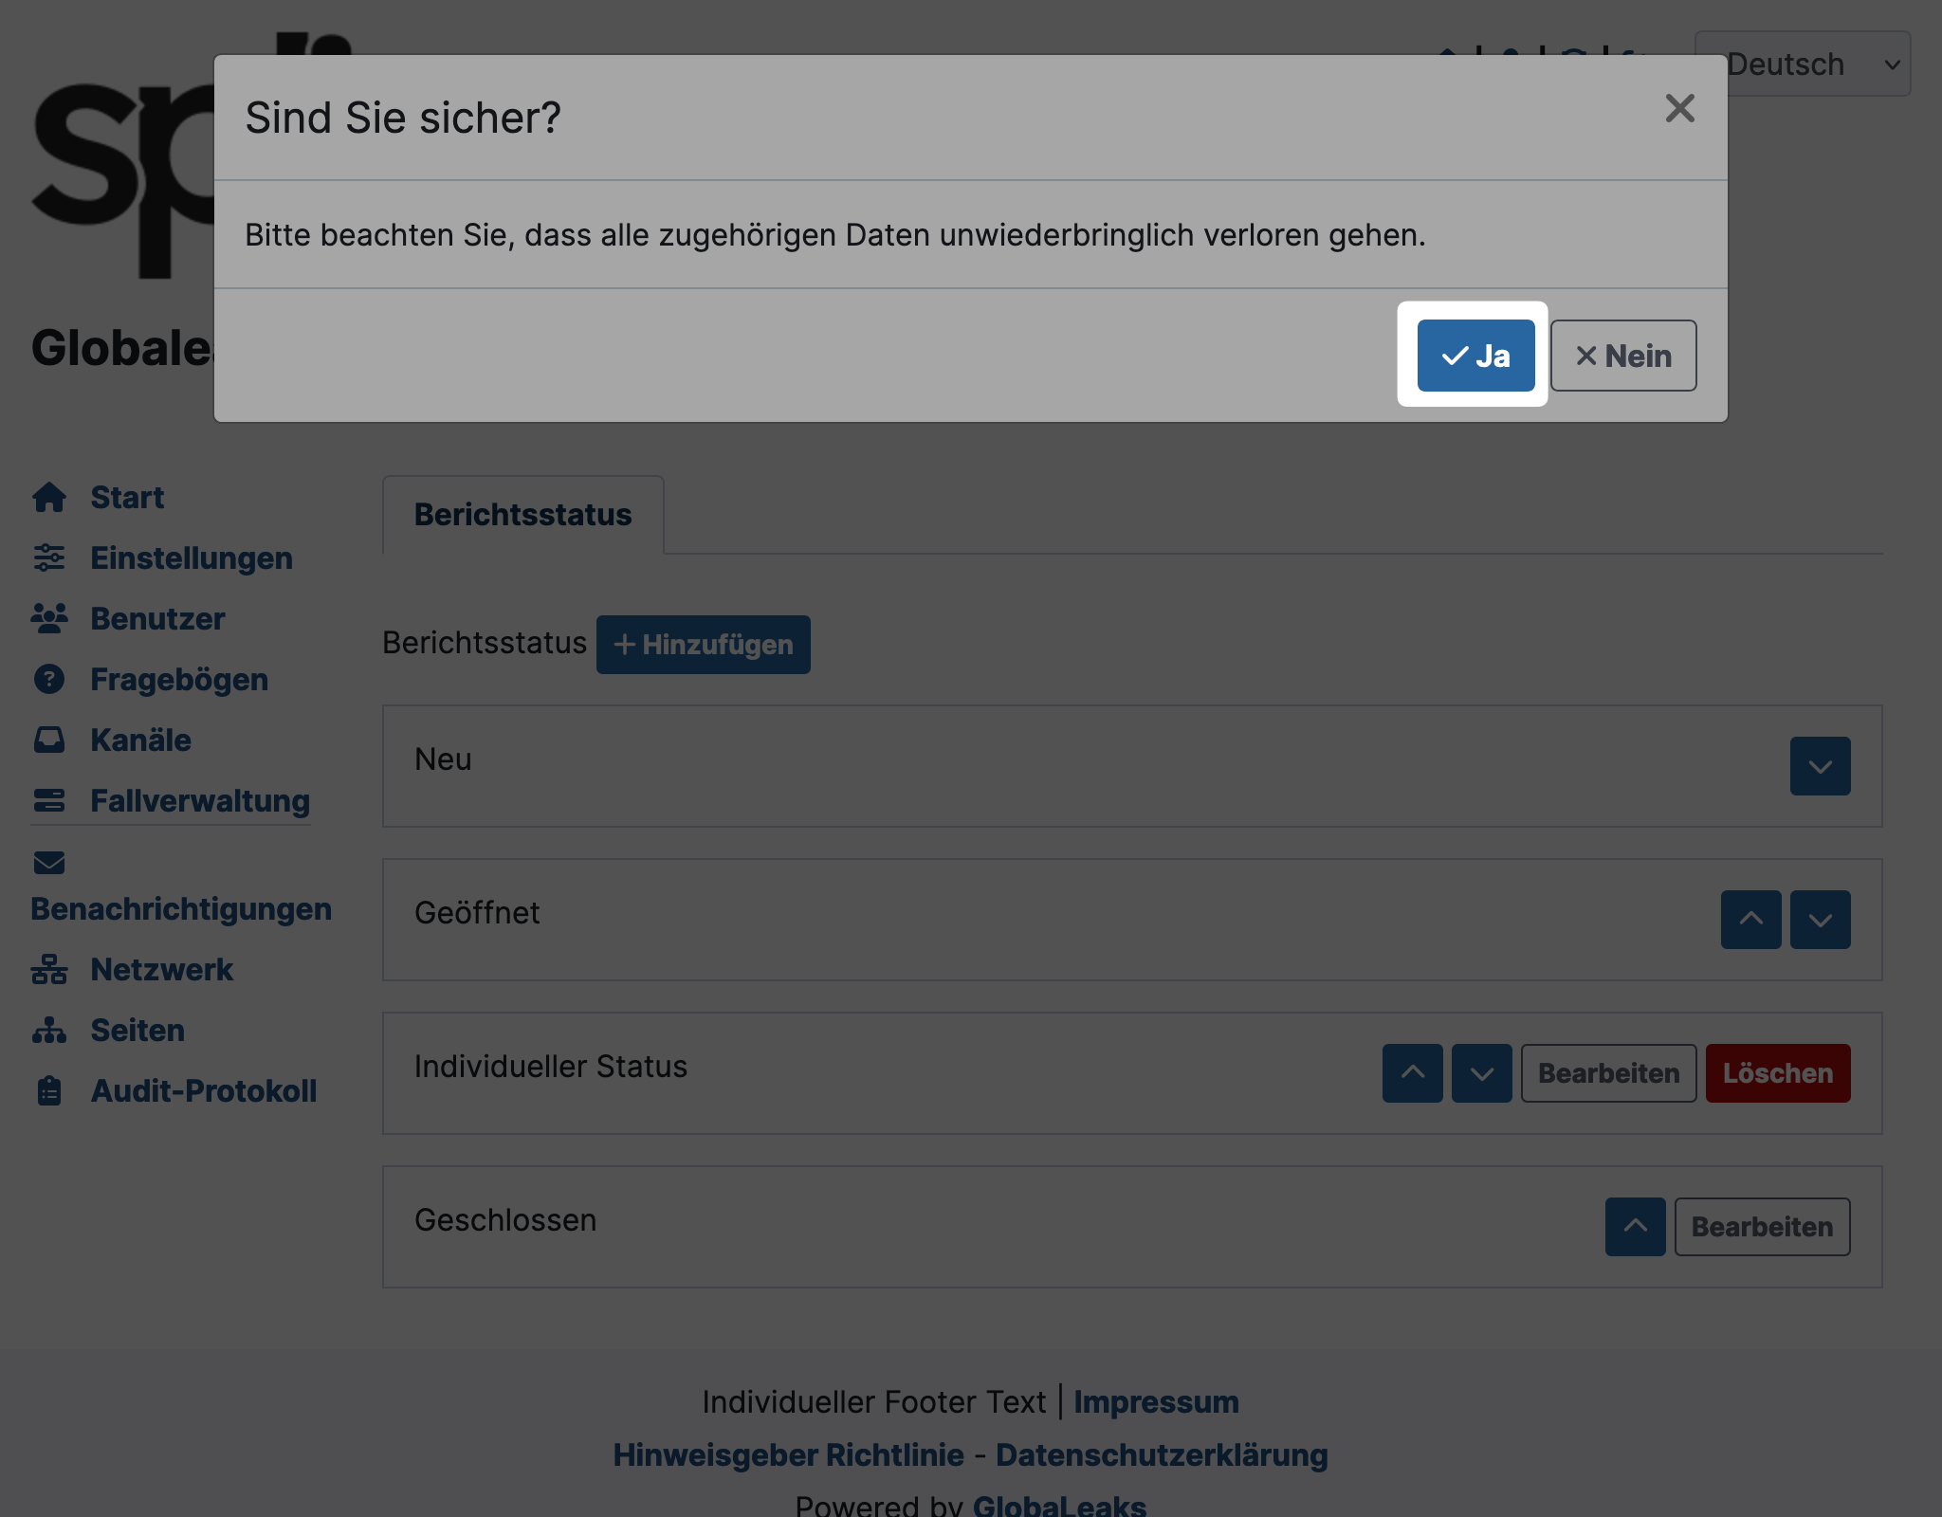Move the Neu status down
The width and height of the screenshot is (1942, 1517).
(1820, 766)
